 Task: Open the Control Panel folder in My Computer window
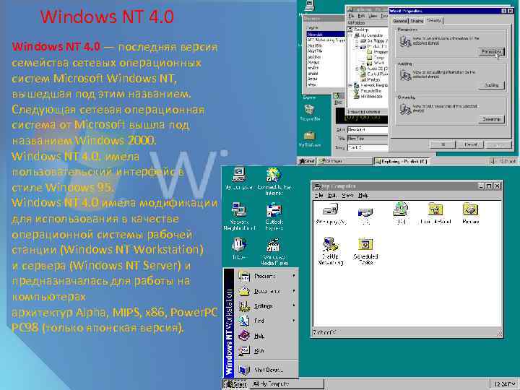[x=435, y=213]
